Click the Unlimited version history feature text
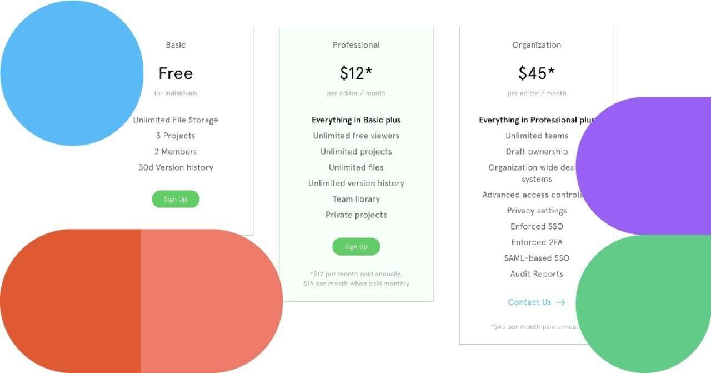The image size is (711, 373). [356, 183]
